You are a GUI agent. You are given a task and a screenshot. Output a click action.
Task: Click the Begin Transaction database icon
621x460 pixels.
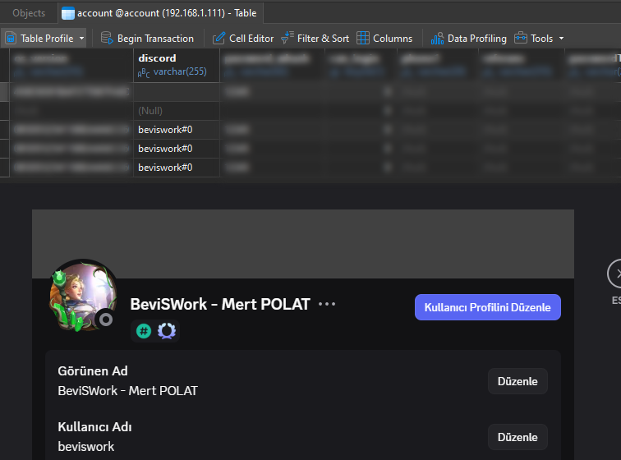(x=107, y=38)
